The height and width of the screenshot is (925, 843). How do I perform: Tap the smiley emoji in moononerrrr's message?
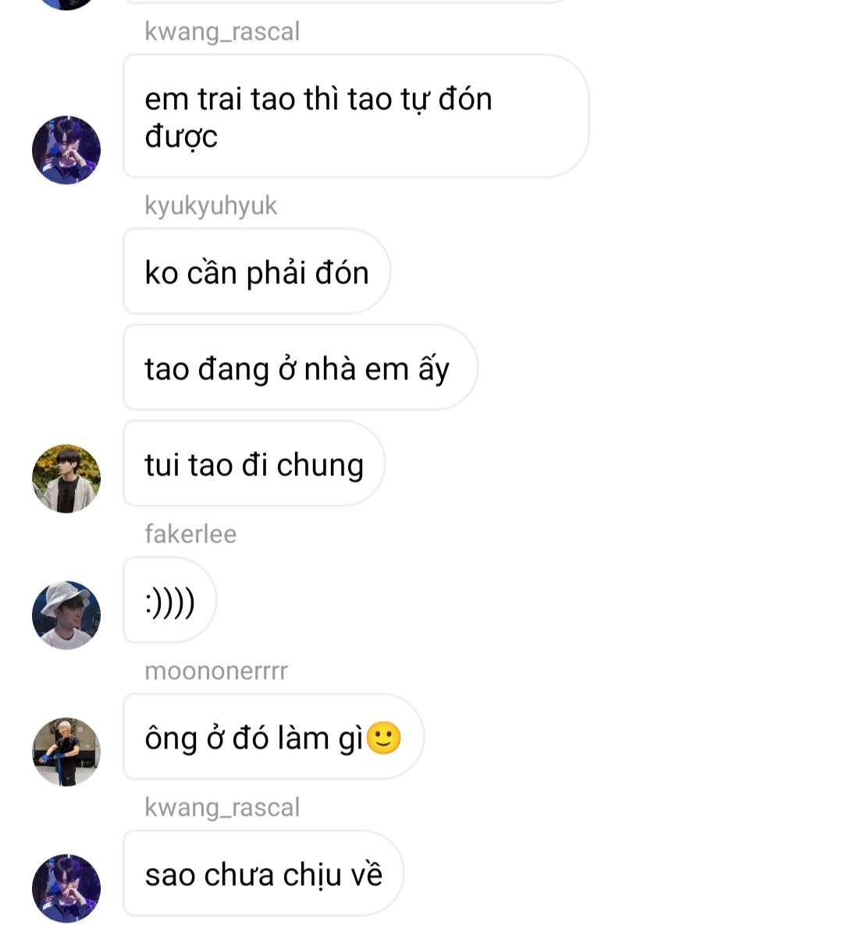384,738
